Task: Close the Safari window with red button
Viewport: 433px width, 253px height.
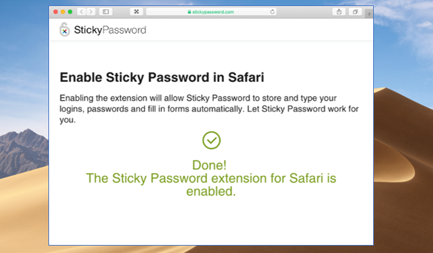Action: point(56,12)
